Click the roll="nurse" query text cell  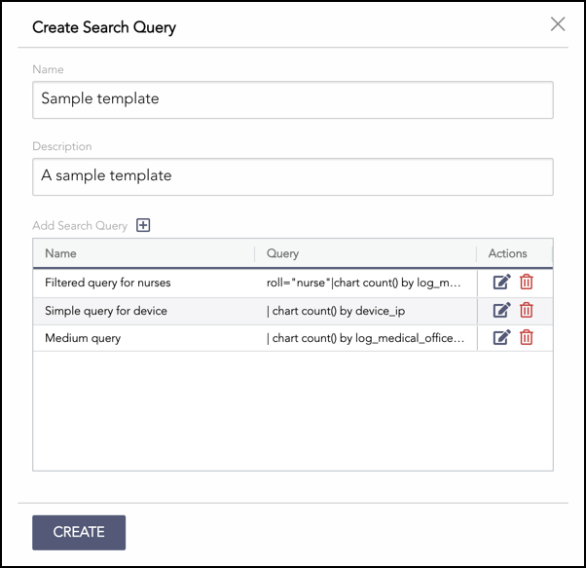coord(363,283)
